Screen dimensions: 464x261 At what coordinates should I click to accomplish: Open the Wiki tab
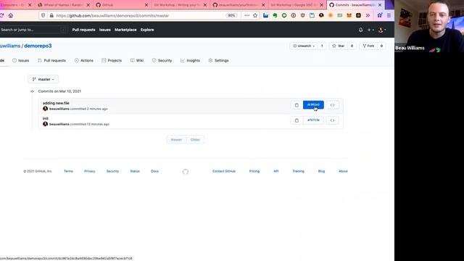coord(137,60)
